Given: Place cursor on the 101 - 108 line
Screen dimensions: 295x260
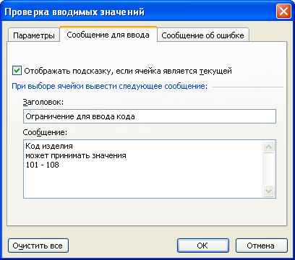Looking at the screenshot, I should (43, 165).
